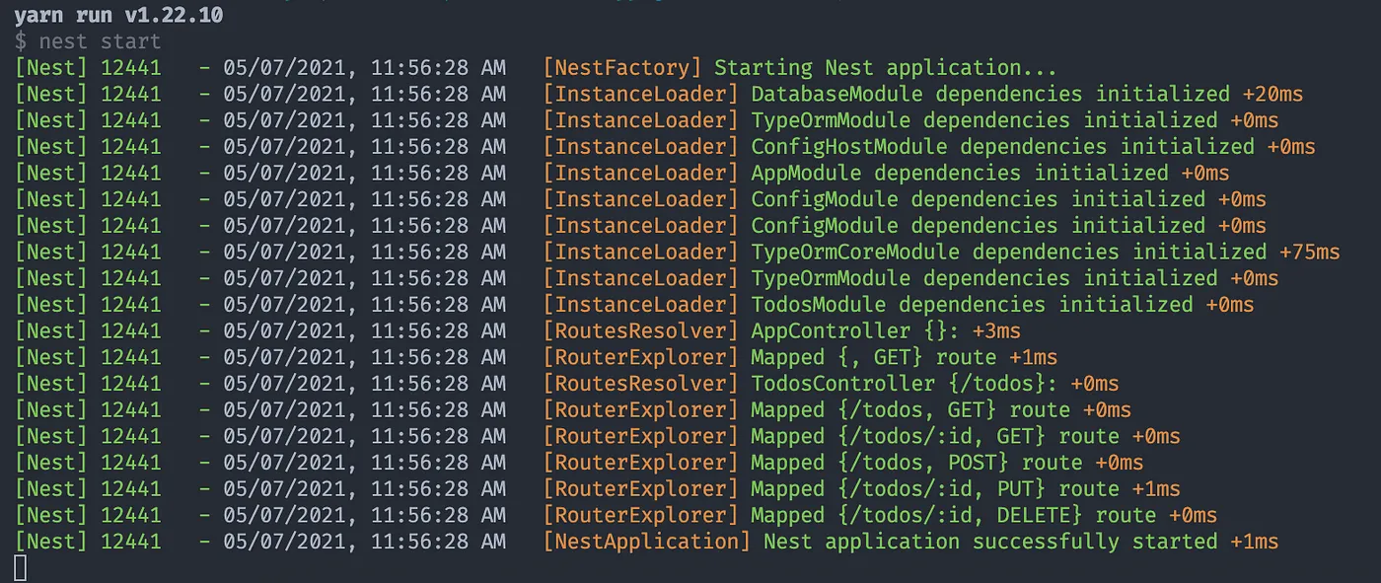This screenshot has height=583, width=1381.
Task: Click the +75ms timing value
Action: (1310, 253)
